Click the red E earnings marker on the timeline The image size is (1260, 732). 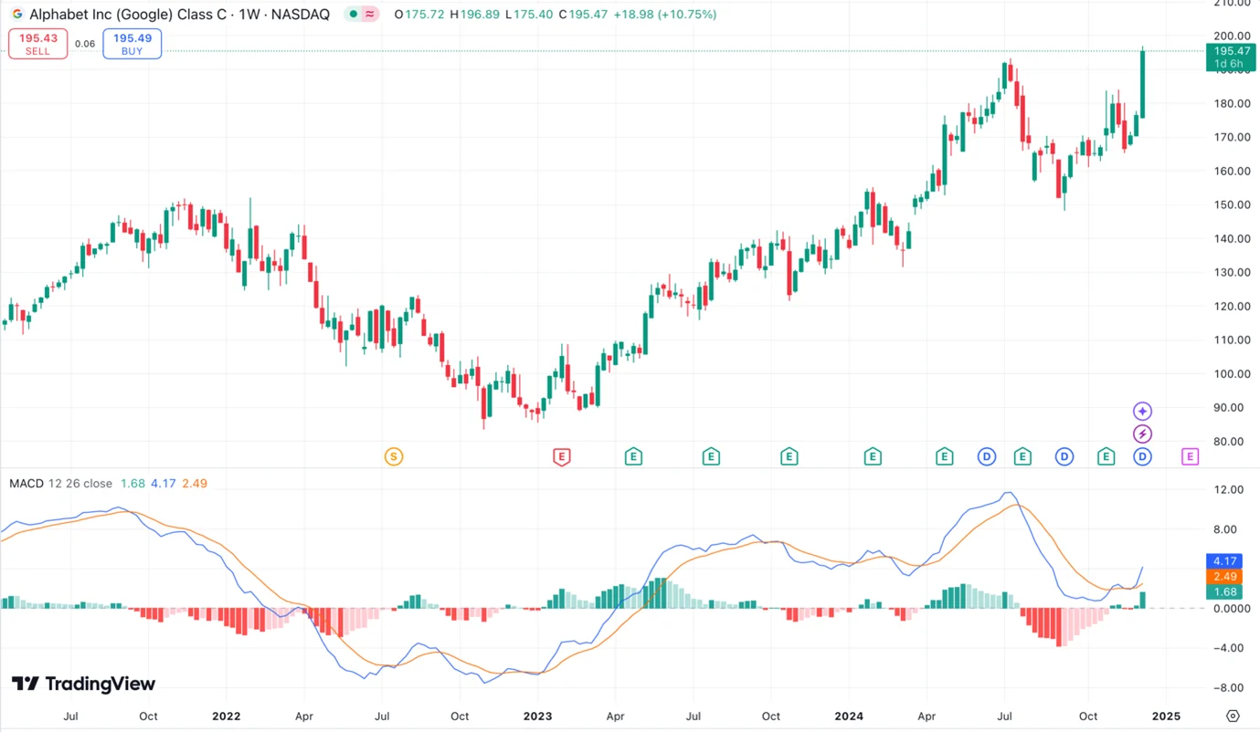click(x=562, y=456)
